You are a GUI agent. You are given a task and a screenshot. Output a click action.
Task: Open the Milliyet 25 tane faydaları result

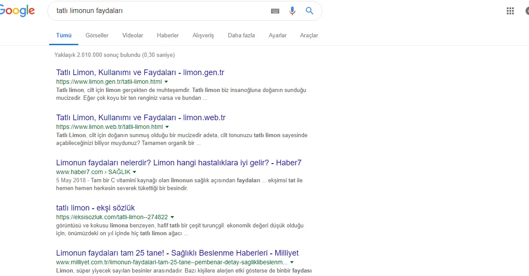click(177, 253)
